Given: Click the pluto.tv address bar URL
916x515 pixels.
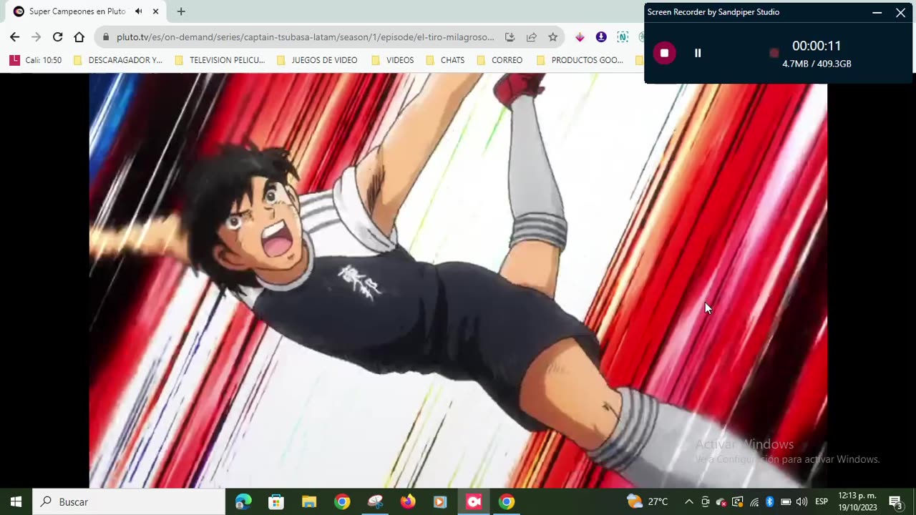Looking at the screenshot, I should [306, 37].
